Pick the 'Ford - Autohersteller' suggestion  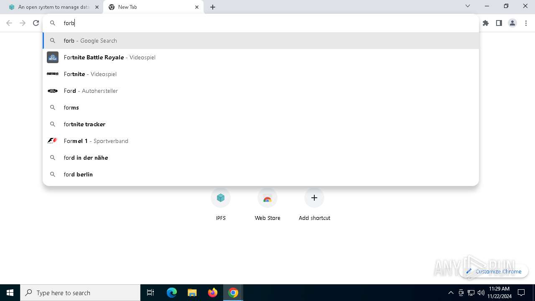click(261, 91)
